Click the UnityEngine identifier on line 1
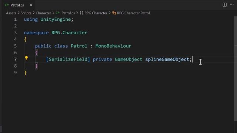 point(56,20)
